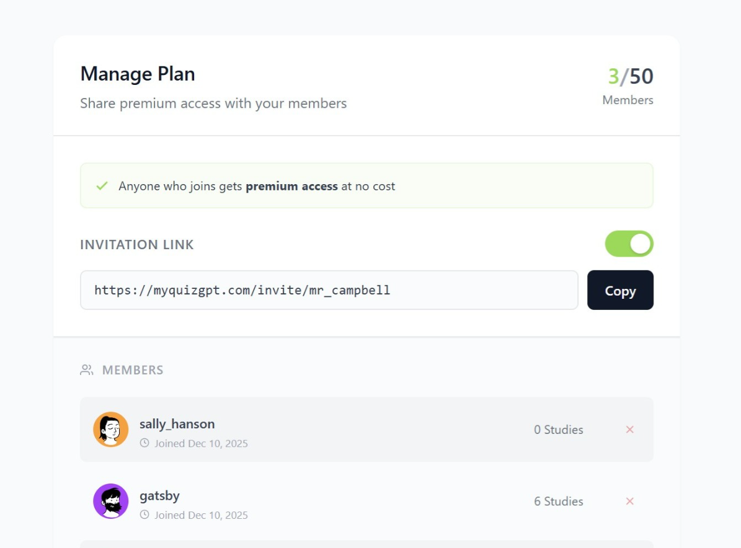741x548 pixels.
Task: Click the clock icon beside sally_hanson's join date
Action: pyautogui.click(x=144, y=443)
